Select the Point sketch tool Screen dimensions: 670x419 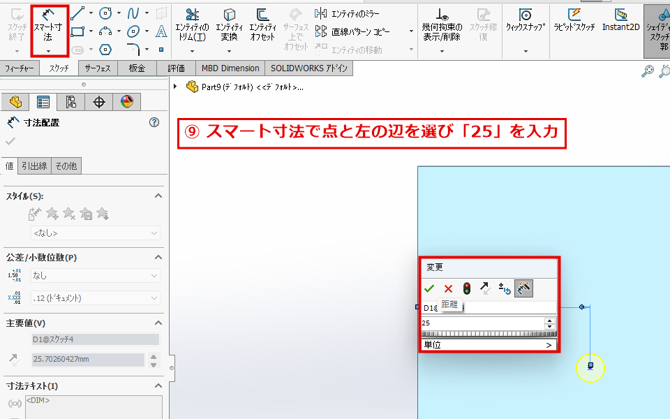[161, 50]
